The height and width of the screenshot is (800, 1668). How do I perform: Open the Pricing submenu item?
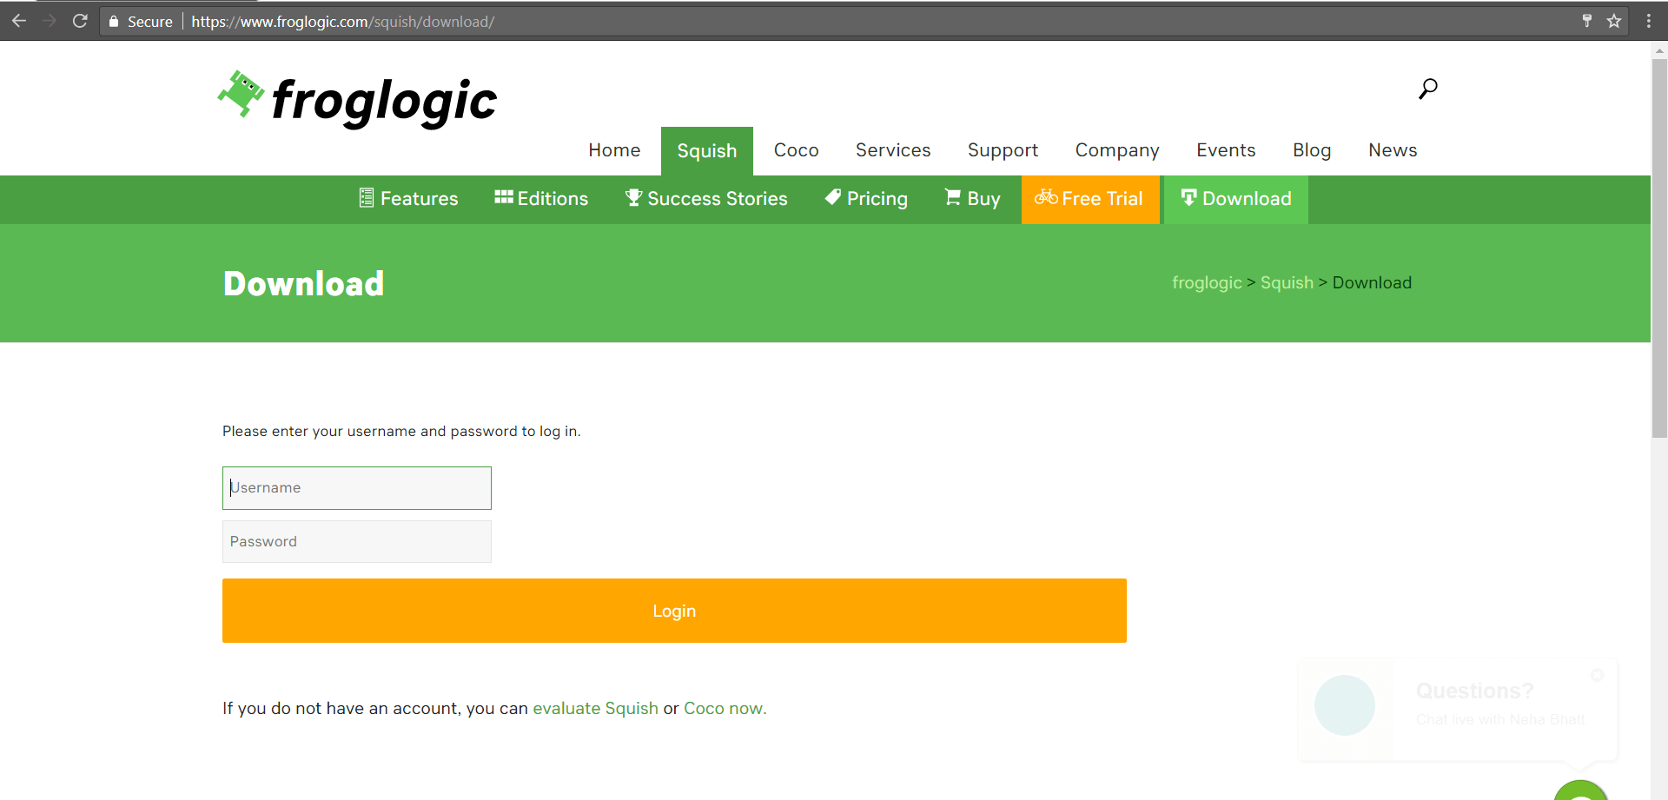coord(866,199)
